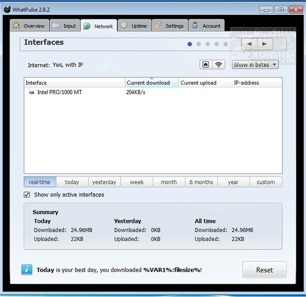
Task: Select the 6 months period button
Action: [x=201, y=182]
